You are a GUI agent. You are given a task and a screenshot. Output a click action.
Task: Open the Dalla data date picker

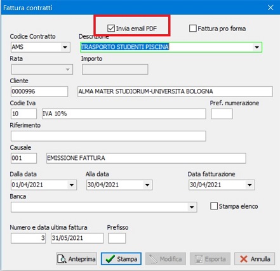tap(72, 185)
